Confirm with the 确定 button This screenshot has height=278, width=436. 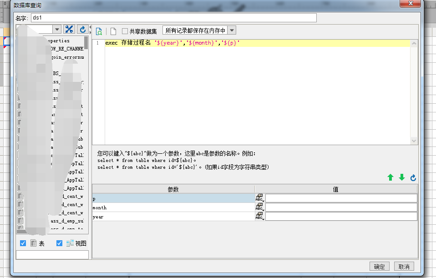(x=379, y=266)
